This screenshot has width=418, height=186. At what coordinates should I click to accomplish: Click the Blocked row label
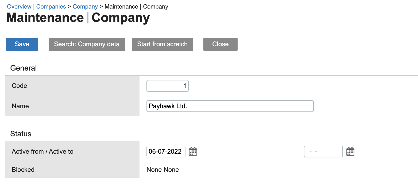(23, 169)
